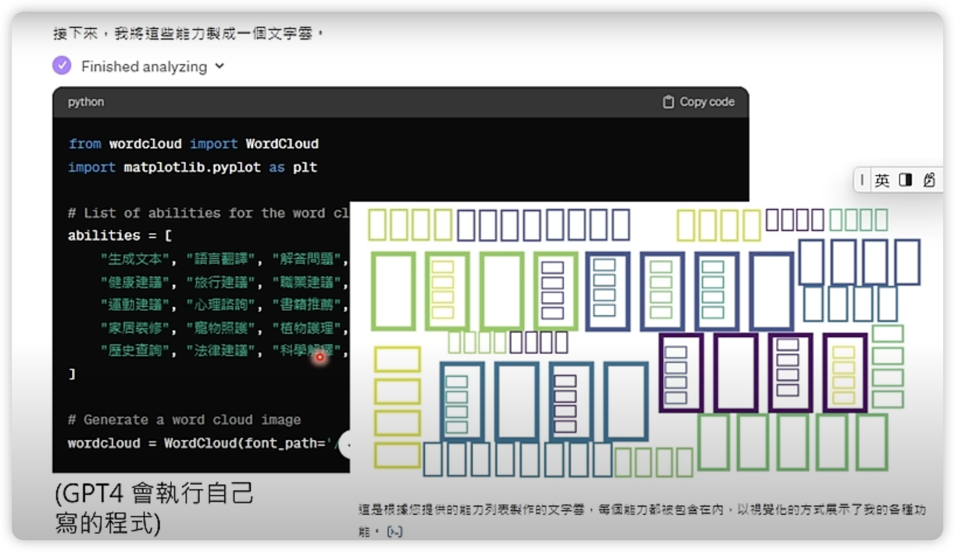
Task: Click the 'abilities = [' code line
Action: (x=119, y=236)
